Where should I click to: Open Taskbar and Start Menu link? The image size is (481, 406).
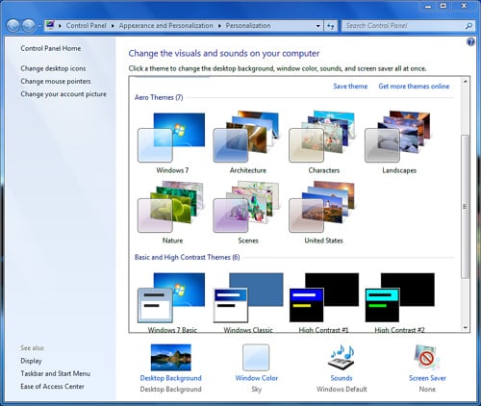click(x=56, y=373)
